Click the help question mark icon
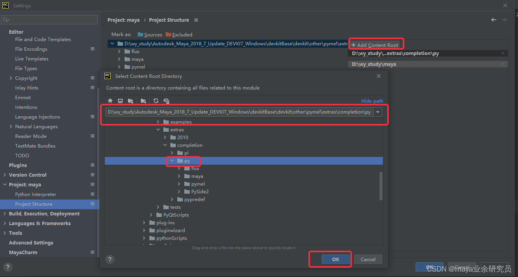This screenshot has height=277, width=518. (x=110, y=259)
